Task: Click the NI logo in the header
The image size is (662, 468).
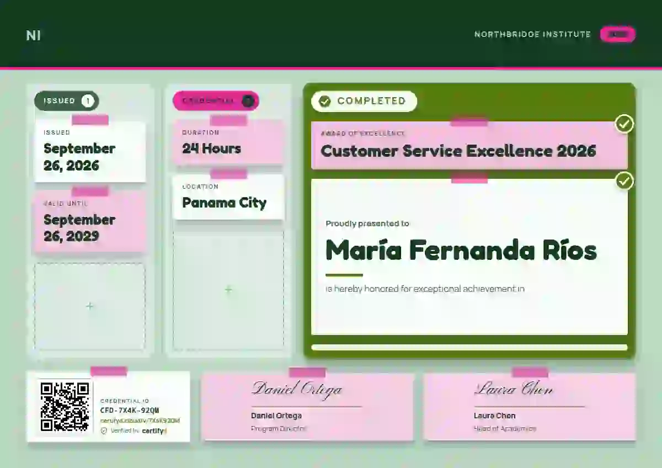Action: coord(33,35)
